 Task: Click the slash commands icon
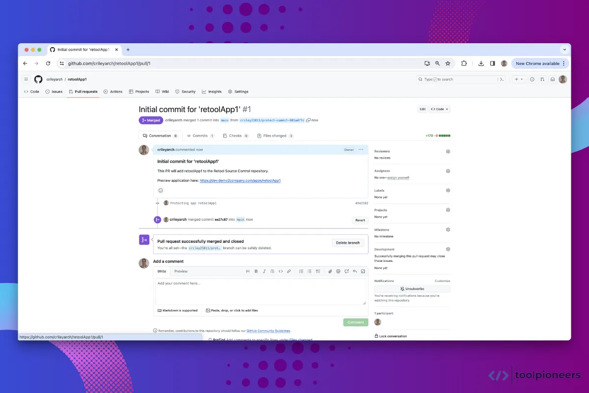pos(363,271)
